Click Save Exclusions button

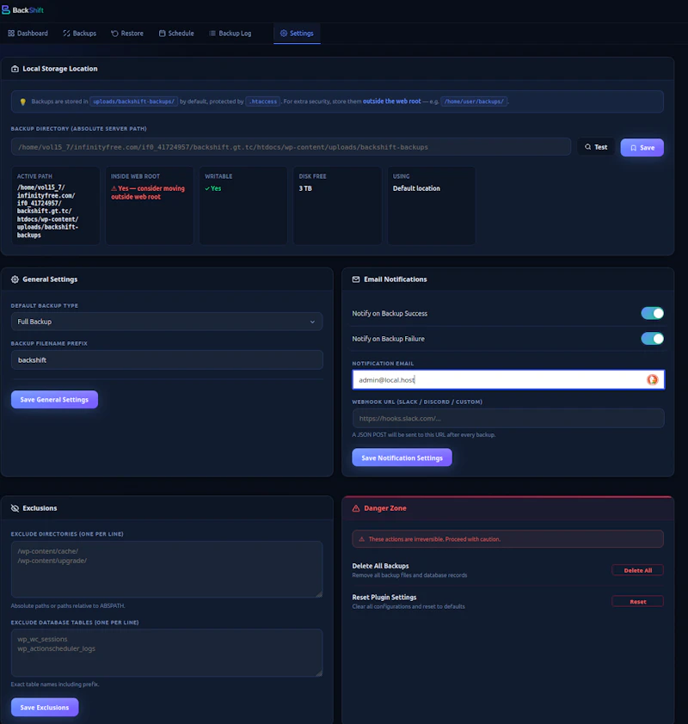coord(45,707)
